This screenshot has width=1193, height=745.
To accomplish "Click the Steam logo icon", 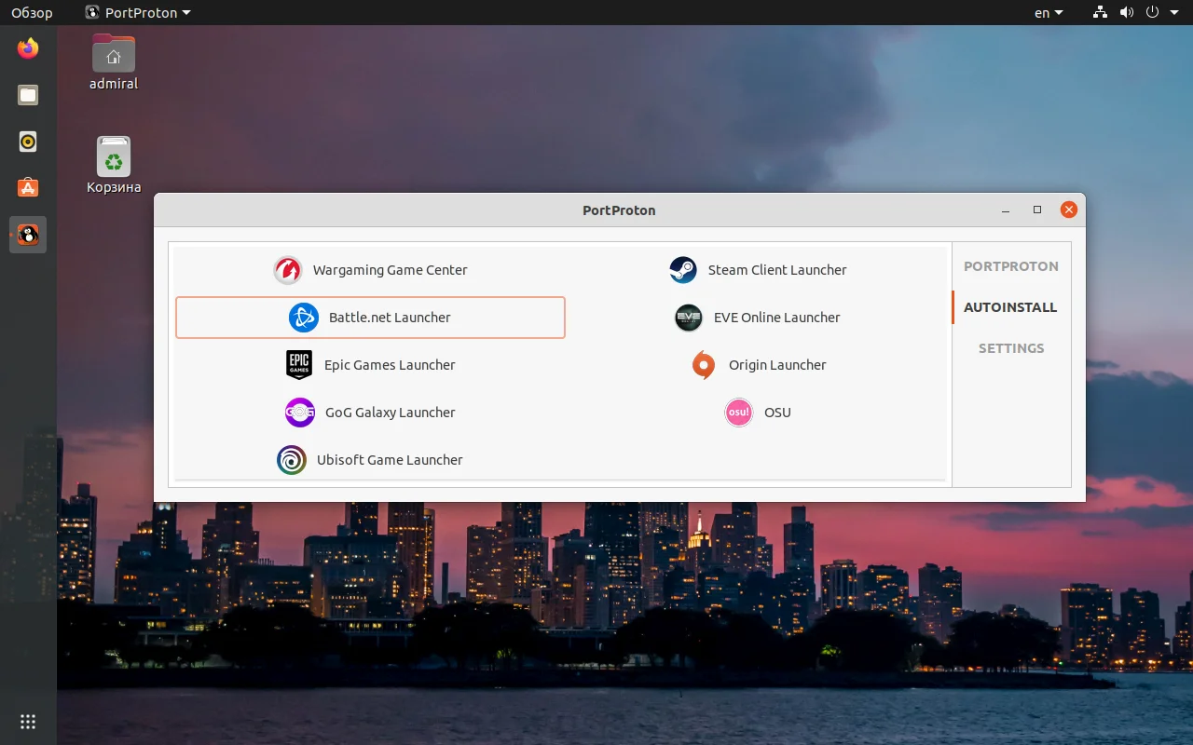I will pyautogui.click(x=683, y=270).
